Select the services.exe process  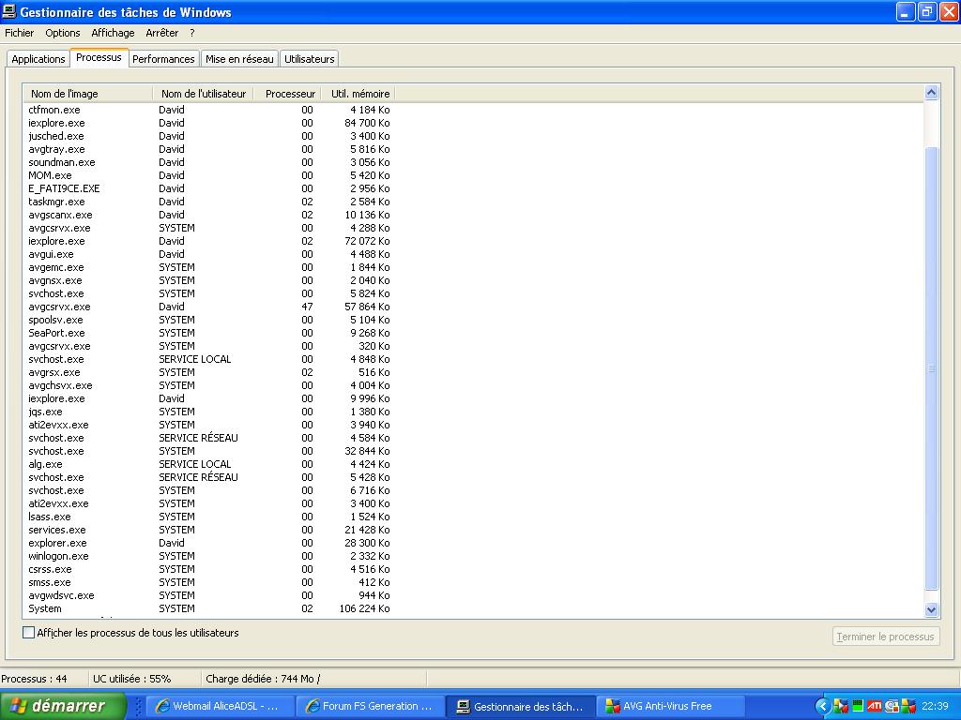pos(209,531)
